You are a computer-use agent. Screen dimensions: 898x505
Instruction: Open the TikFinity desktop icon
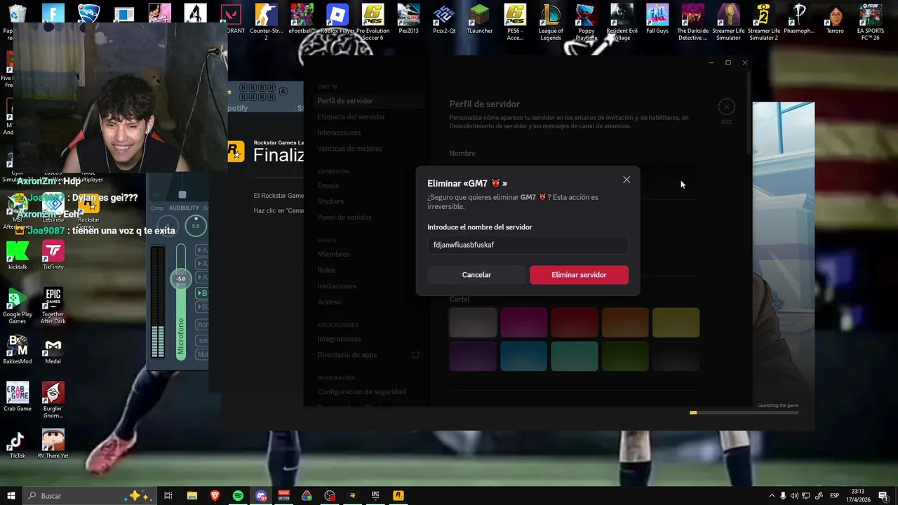[x=53, y=255]
